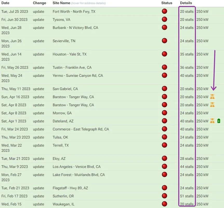Open Los Angeles - Venice Blvd, CA site
This screenshot has height=208, width=224.
77,167
